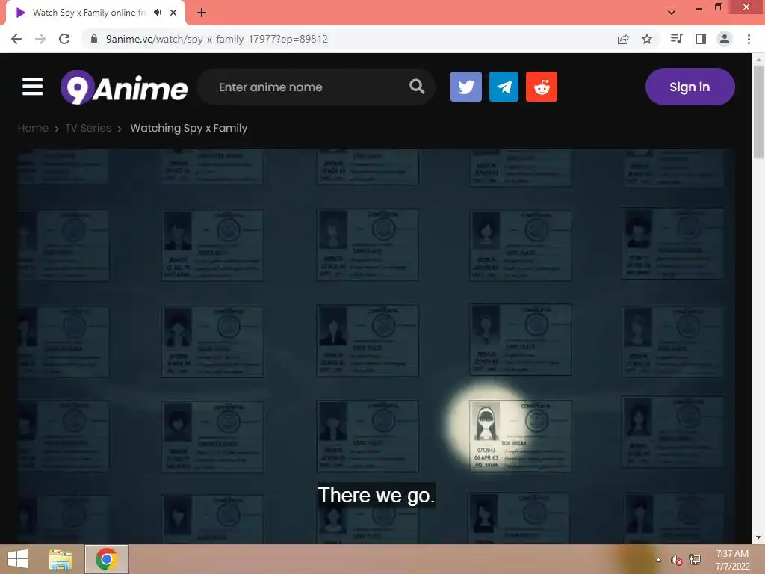Open the Chrome profile avatar
Screen dimensions: 765x574
tap(725, 39)
